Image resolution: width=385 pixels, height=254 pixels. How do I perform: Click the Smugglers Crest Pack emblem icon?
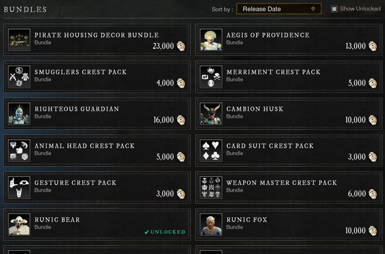(19, 76)
